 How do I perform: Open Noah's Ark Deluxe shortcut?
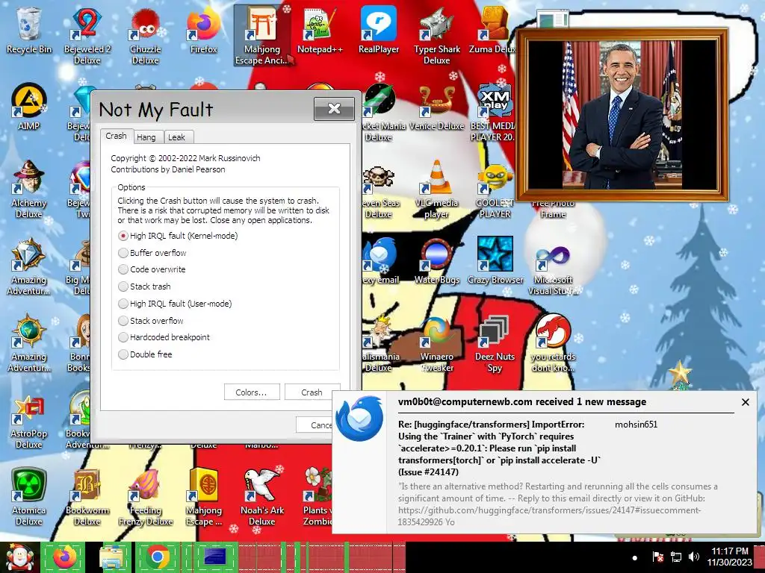262,497
